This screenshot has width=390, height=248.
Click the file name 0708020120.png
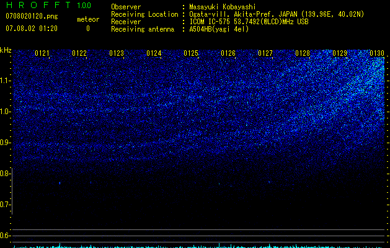tap(32, 17)
